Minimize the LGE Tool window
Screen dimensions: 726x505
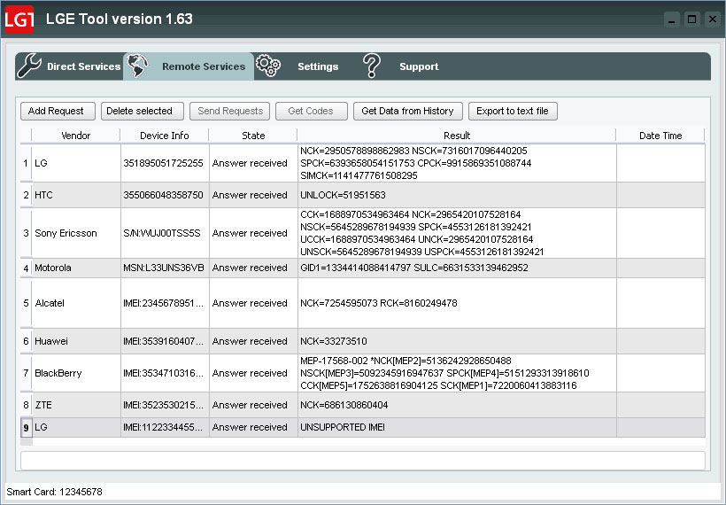(671, 19)
